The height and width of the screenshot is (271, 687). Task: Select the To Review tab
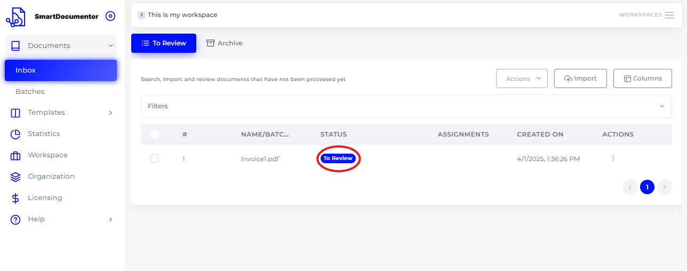pyautogui.click(x=164, y=43)
